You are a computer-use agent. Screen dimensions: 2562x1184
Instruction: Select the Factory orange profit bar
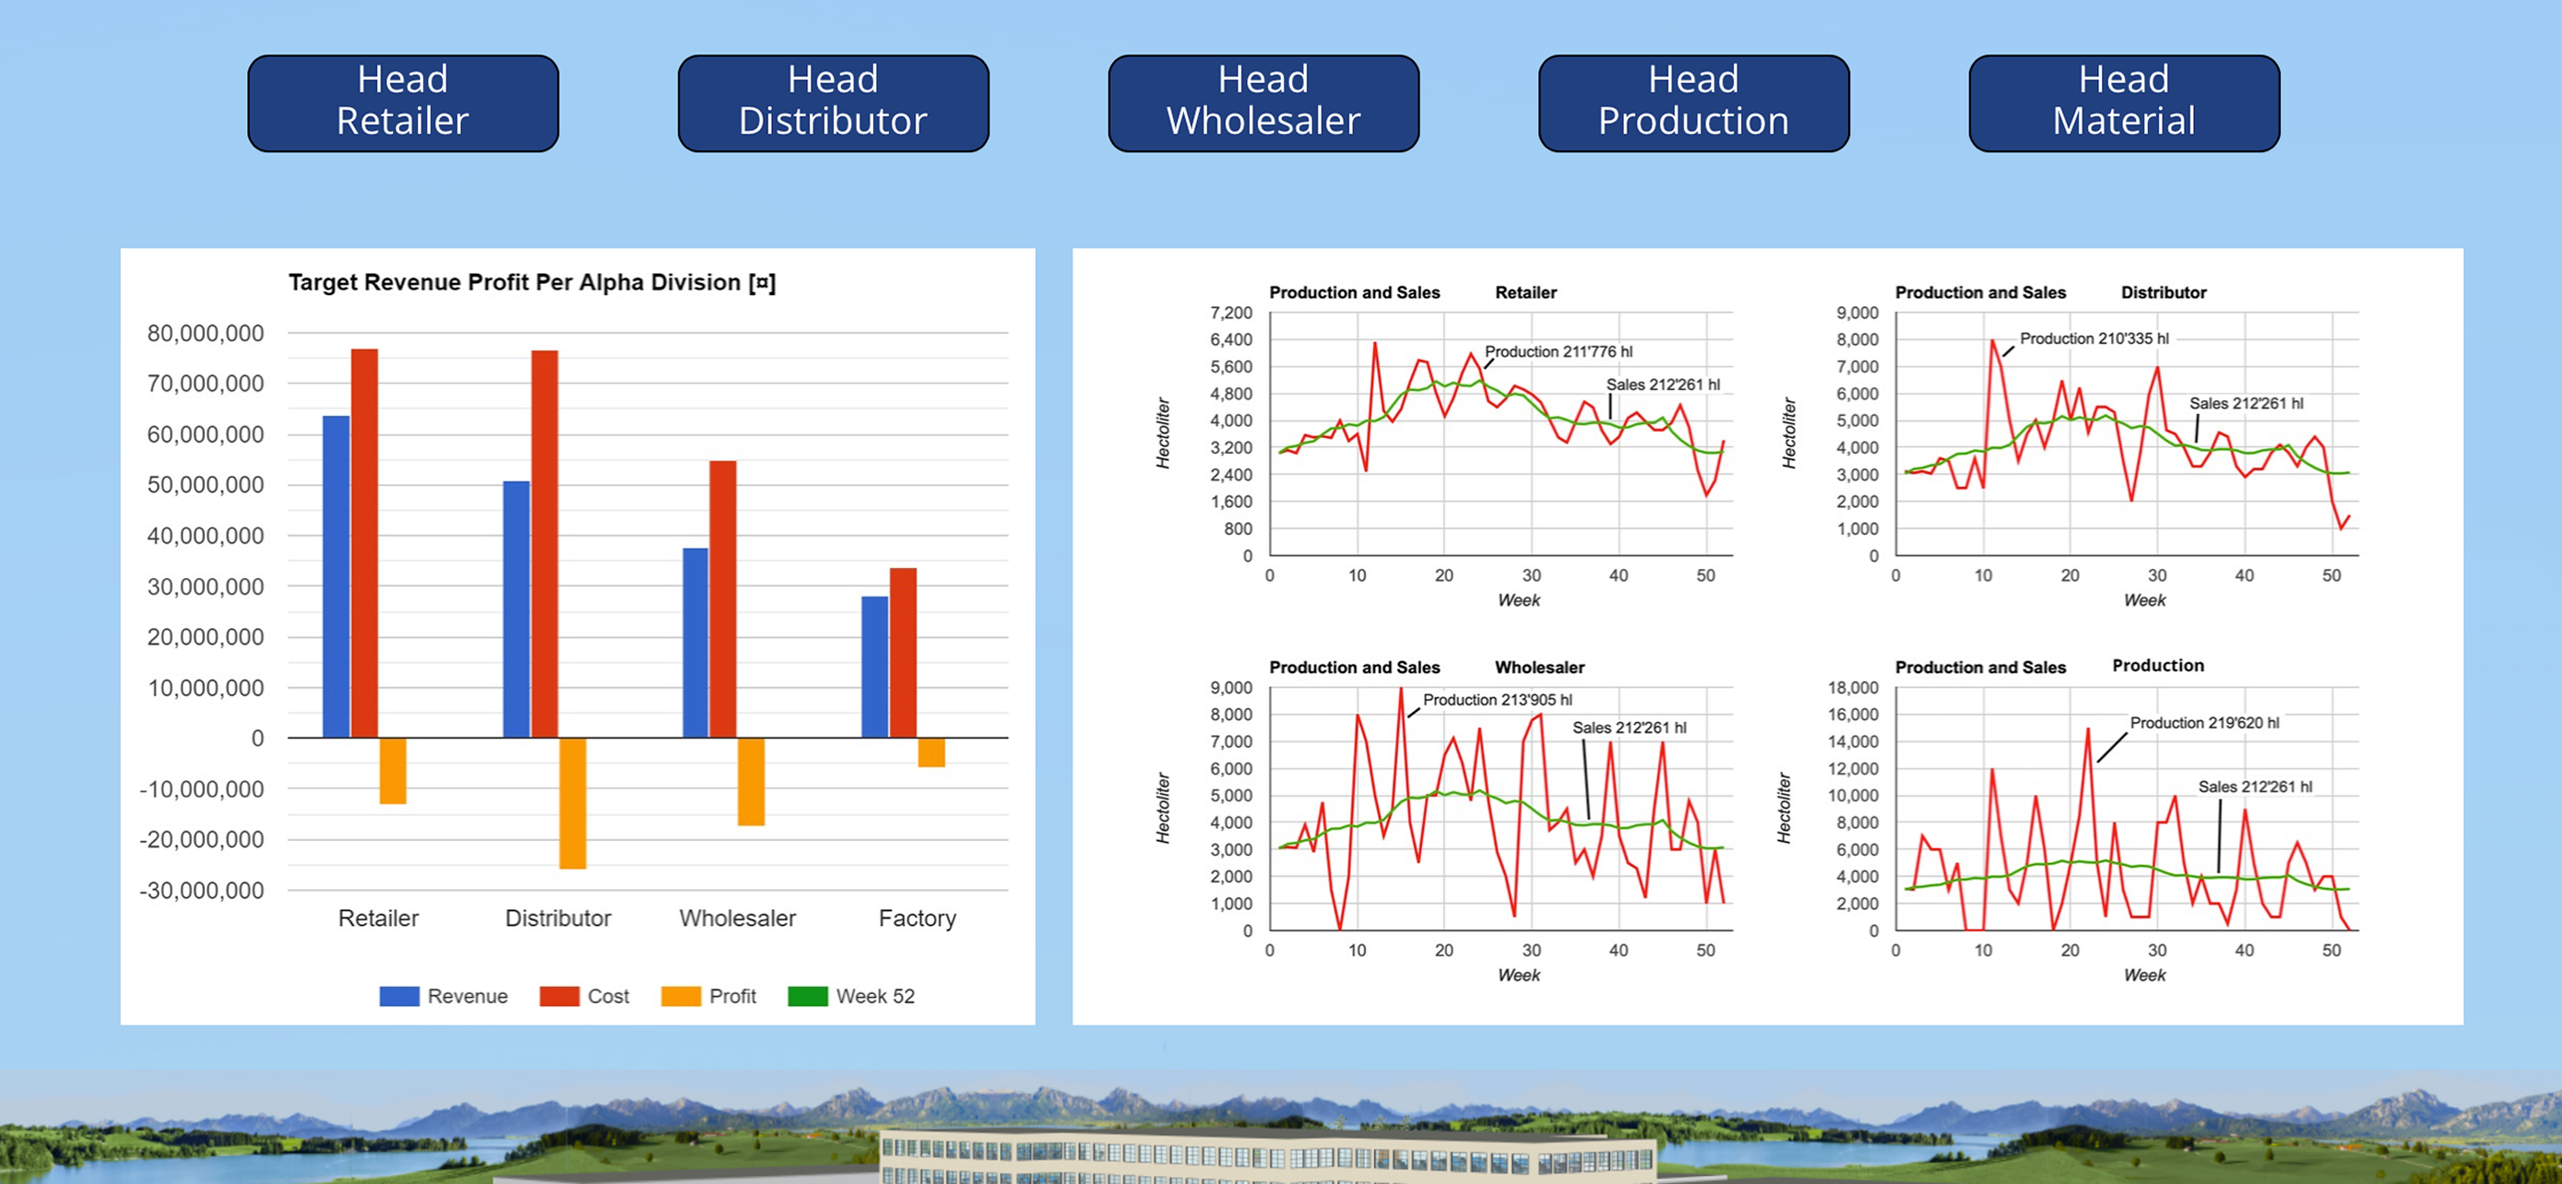click(x=931, y=752)
